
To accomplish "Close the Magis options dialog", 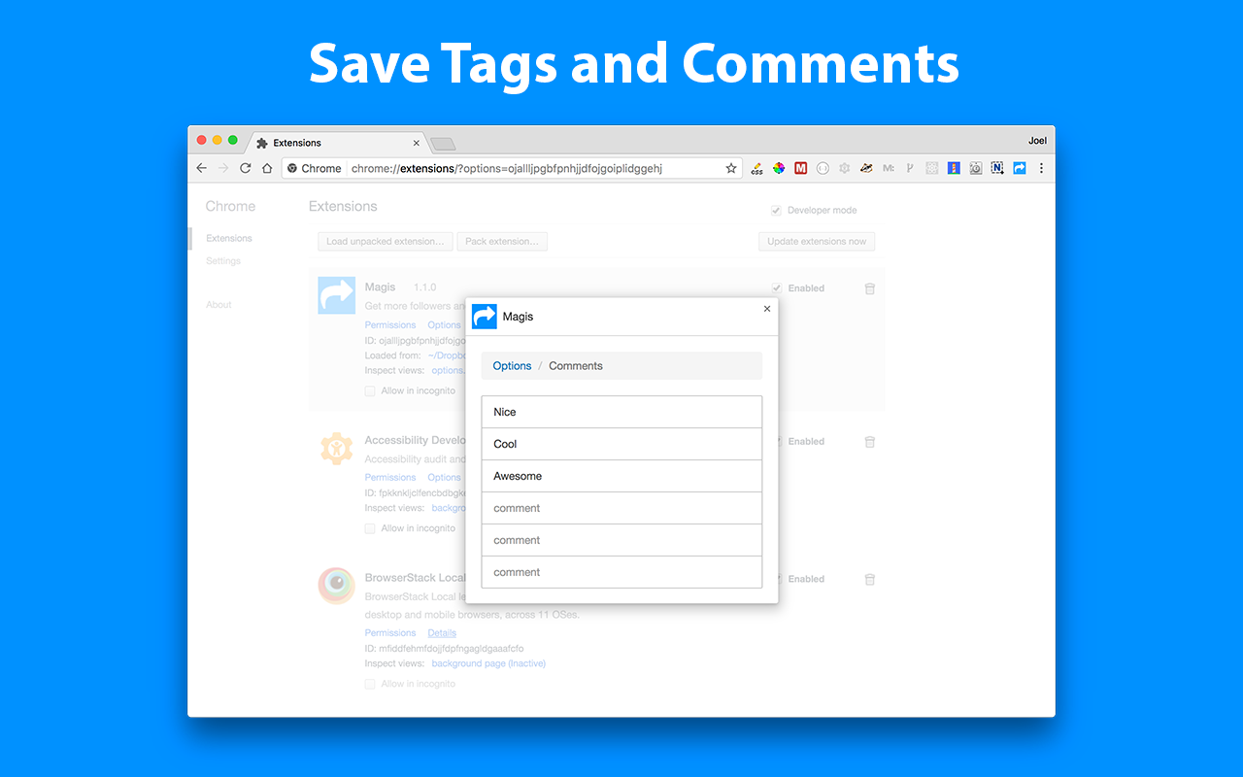I will tap(767, 309).
